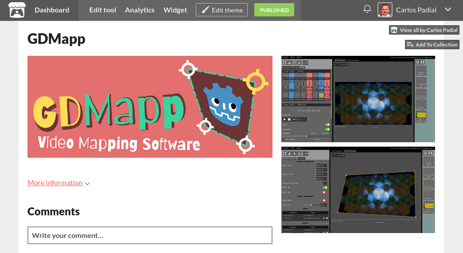This screenshot has width=463, height=253.
Task: Click the GDMapp page title
Action: click(x=56, y=39)
